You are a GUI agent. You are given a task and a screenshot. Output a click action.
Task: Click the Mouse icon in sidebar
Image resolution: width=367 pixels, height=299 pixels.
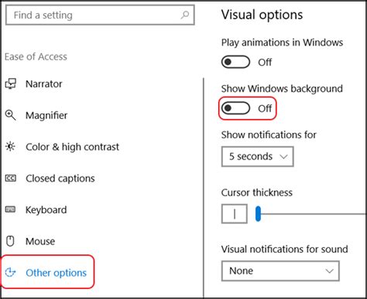[x=10, y=241]
